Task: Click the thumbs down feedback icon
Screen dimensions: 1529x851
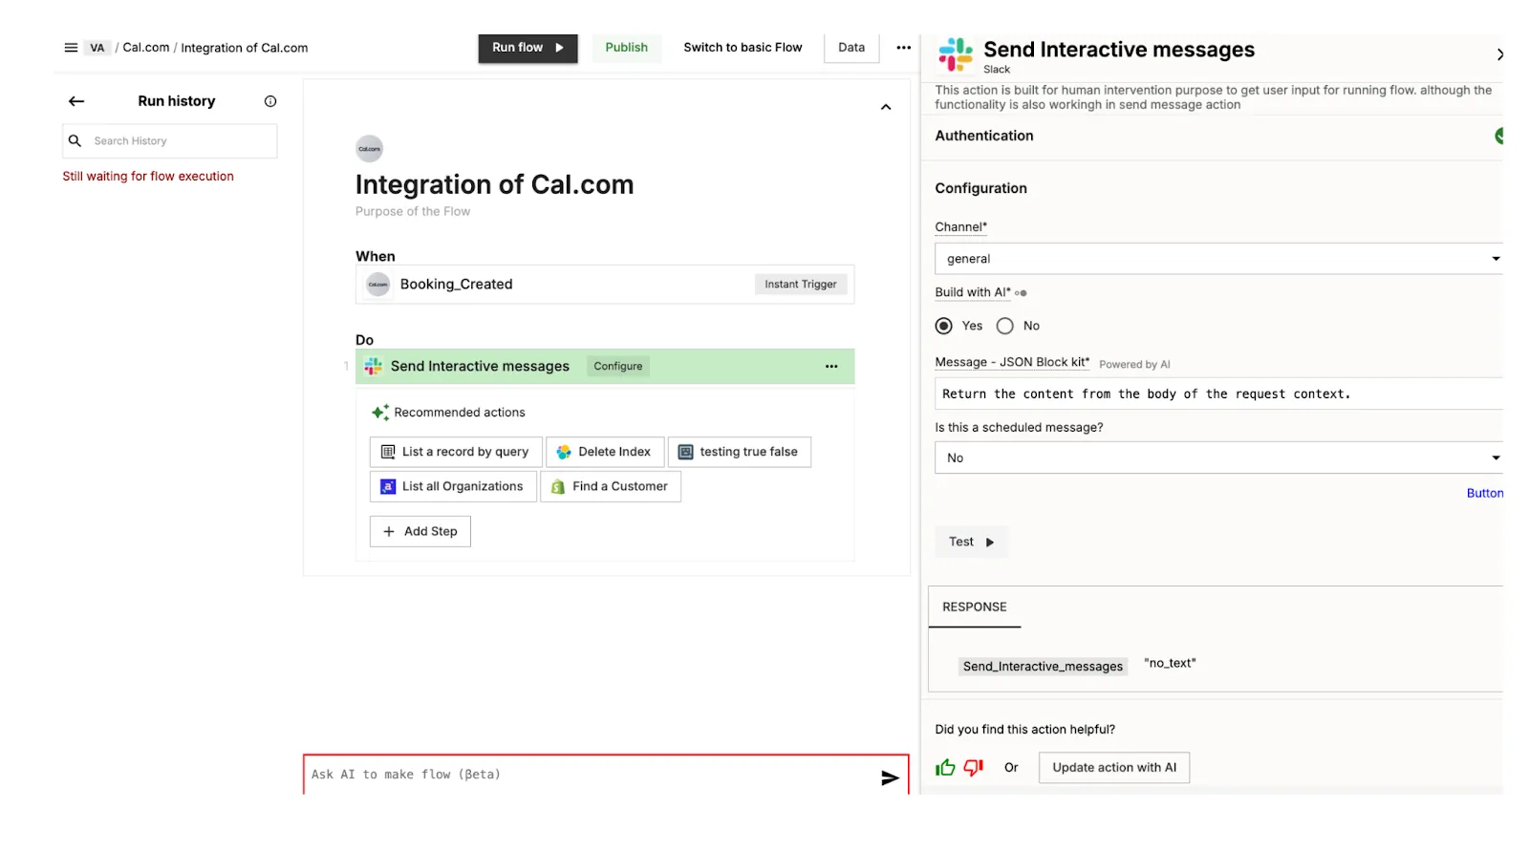Action: pyautogui.click(x=974, y=768)
